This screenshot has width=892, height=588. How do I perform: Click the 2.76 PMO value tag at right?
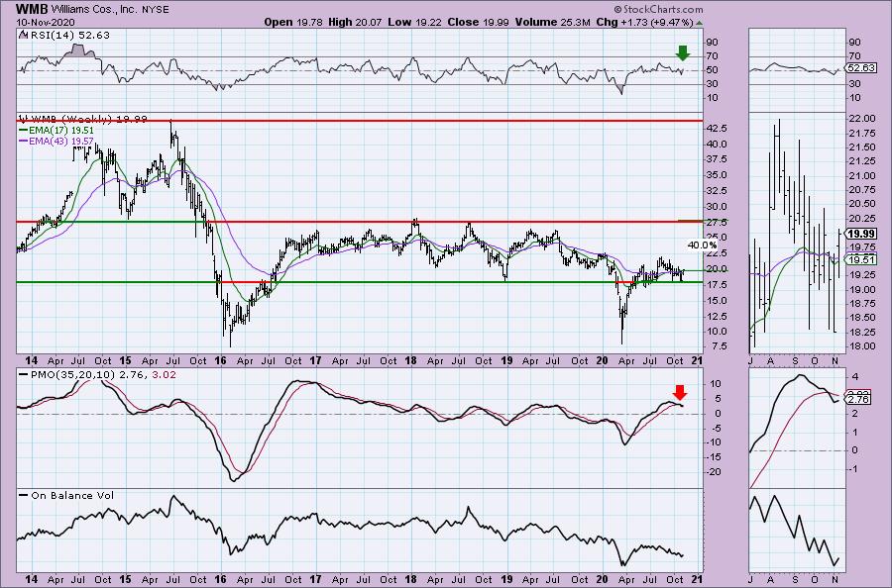pos(858,399)
